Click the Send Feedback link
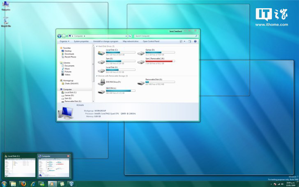The height and width of the screenshot is (187, 299). click(x=176, y=31)
